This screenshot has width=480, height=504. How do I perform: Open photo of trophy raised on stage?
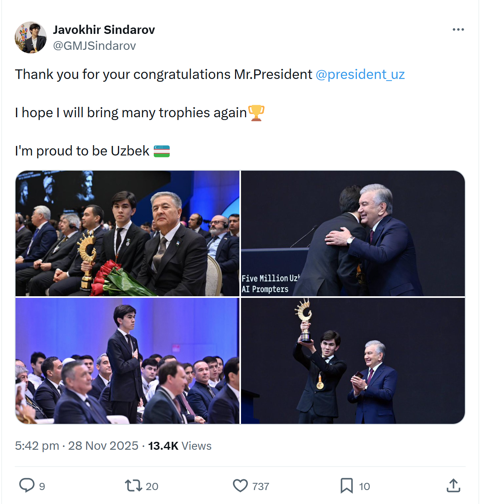pos(353,361)
